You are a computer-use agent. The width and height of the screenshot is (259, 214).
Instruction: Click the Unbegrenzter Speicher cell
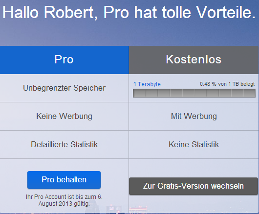point(64,88)
